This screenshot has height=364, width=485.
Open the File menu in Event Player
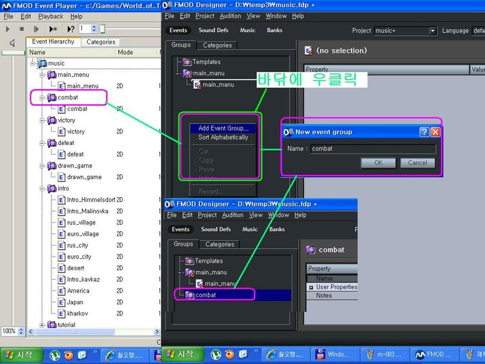[x=8, y=16]
